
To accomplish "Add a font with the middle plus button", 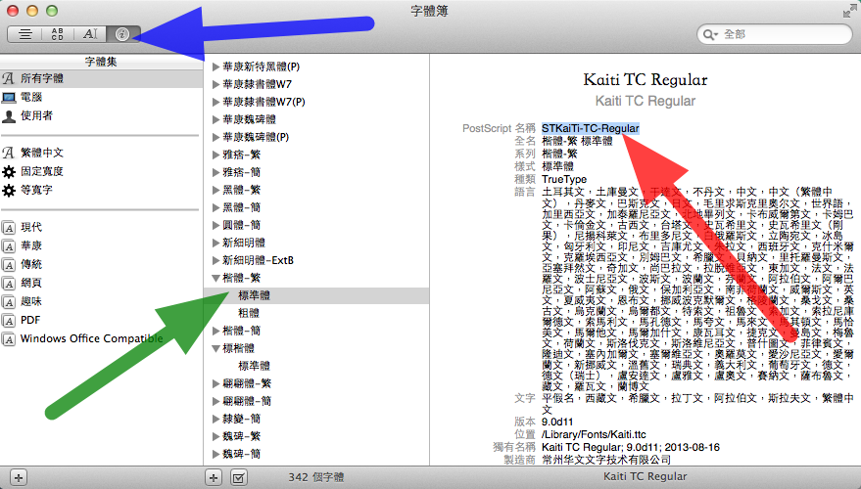I will (214, 477).
